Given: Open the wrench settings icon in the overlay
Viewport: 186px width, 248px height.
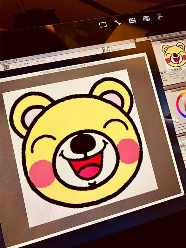Looking at the screenshot, I should 118,23.
